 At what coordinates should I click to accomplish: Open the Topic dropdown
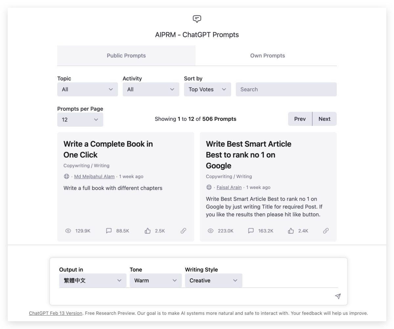point(87,89)
